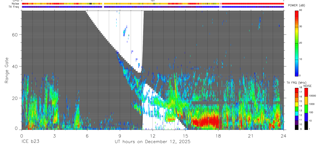The width and height of the screenshot is (319, 147).
Task: Click the green 100–1000 NOISE legend segment
Action: pyautogui.click(x=306, y=109)
